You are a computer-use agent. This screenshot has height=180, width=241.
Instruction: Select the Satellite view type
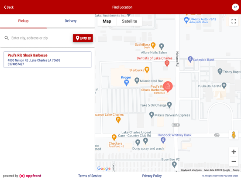[129, 21]
